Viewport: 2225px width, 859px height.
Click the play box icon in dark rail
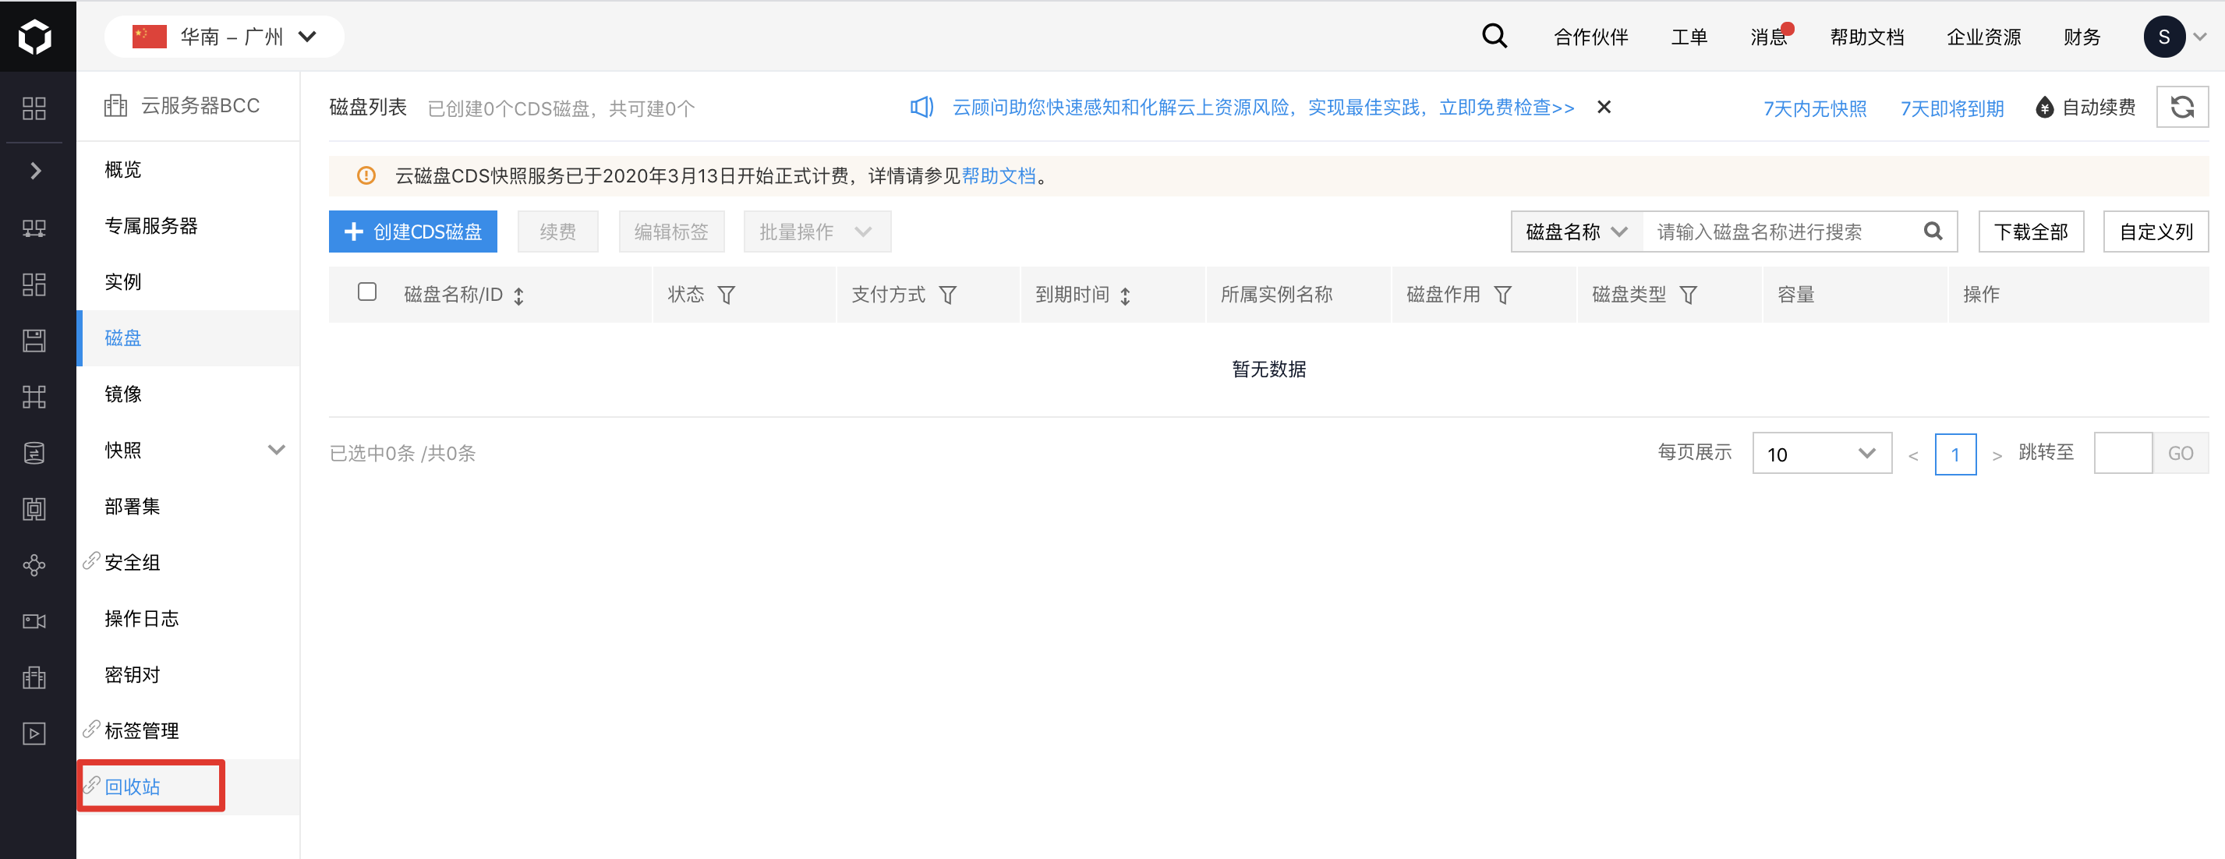tap(34, 733)
